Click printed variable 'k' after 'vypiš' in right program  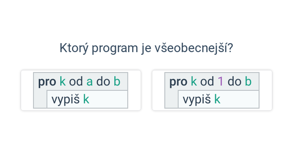pyautogui.click(x=217, y=99)
